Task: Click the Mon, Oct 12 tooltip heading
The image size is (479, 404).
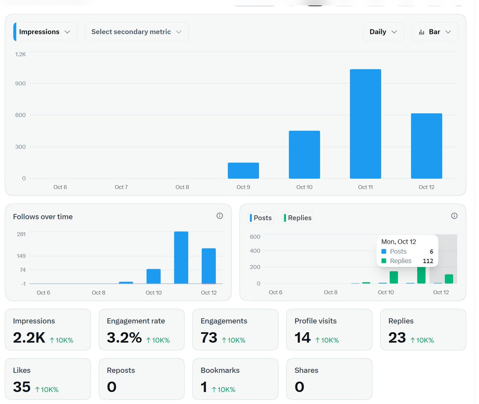Action: (x=398, y=242)
